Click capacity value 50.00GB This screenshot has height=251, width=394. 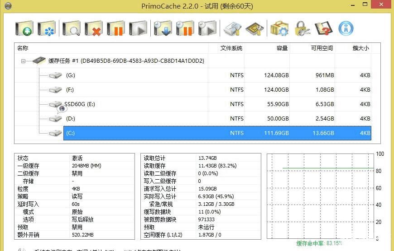(278, 118)
